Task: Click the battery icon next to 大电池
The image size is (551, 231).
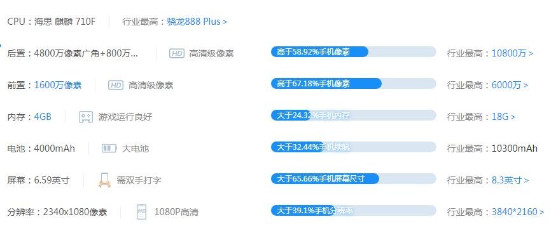Action: tap(109, 148)
